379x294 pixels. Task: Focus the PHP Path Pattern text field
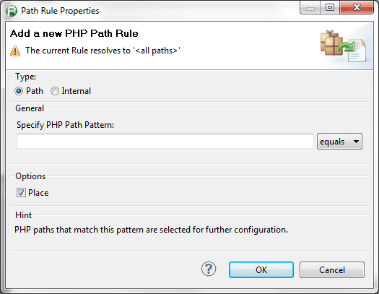pyautogui.click(x=165, y=141)
